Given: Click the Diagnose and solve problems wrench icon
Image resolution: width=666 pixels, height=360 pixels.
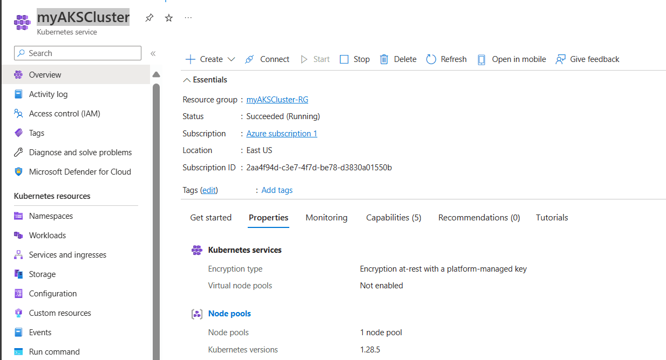Looking at the screenshot, I should [19, 153].
